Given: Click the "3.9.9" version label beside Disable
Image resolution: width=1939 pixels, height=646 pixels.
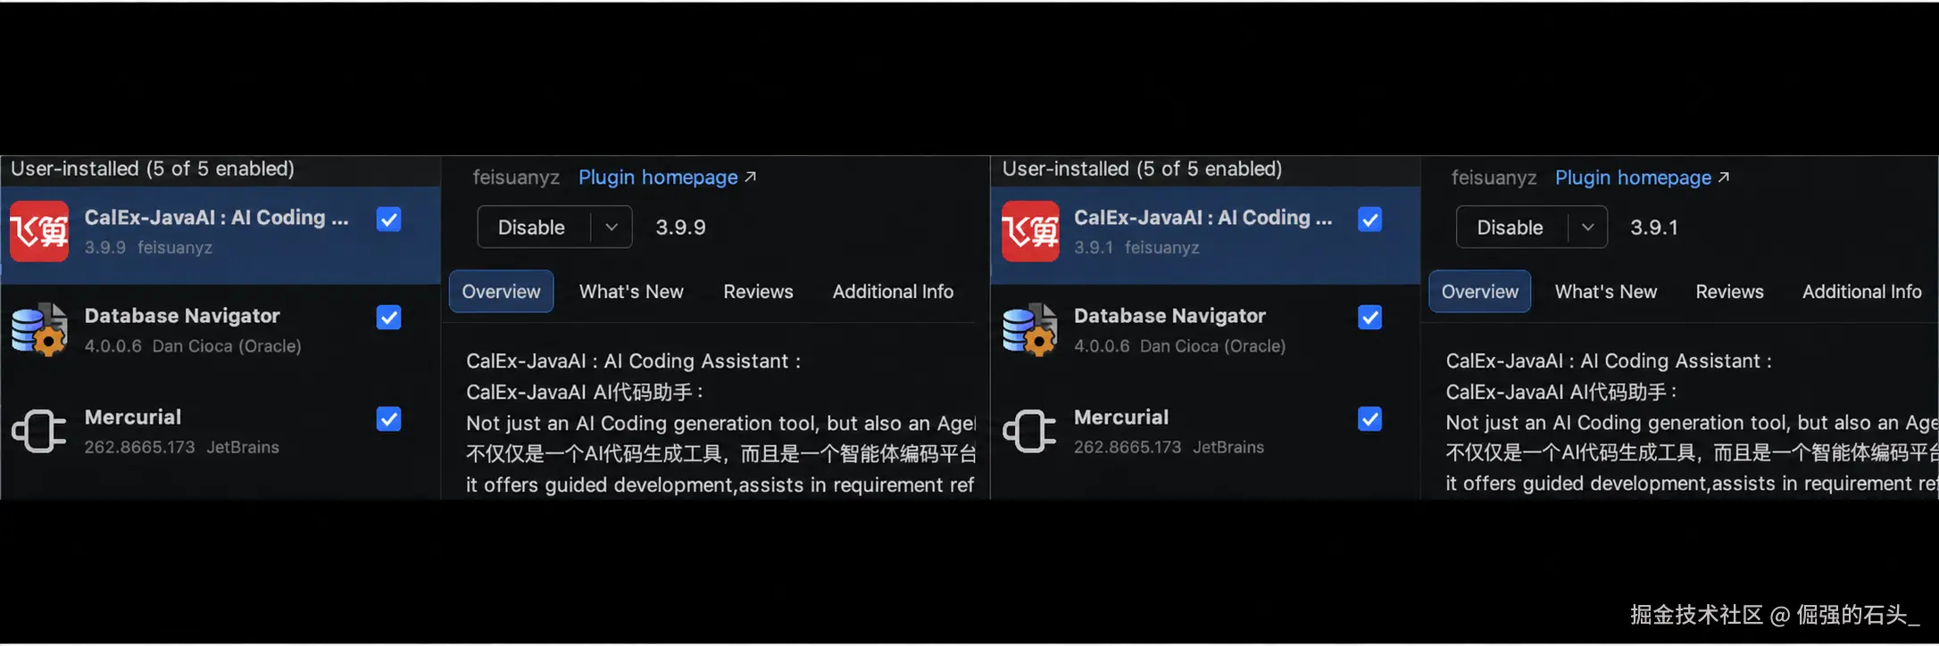Looking at the screenshot, I should coord(680,228).
